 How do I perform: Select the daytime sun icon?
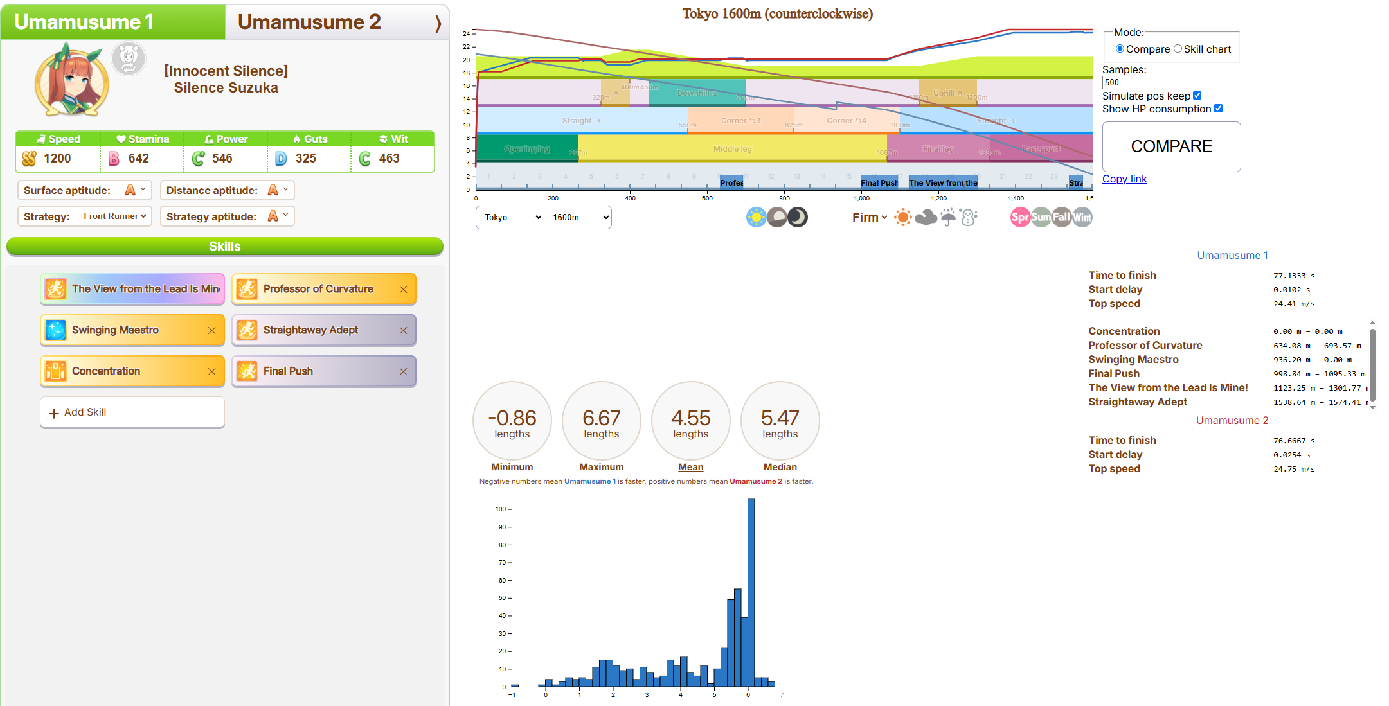coord(757,217)
